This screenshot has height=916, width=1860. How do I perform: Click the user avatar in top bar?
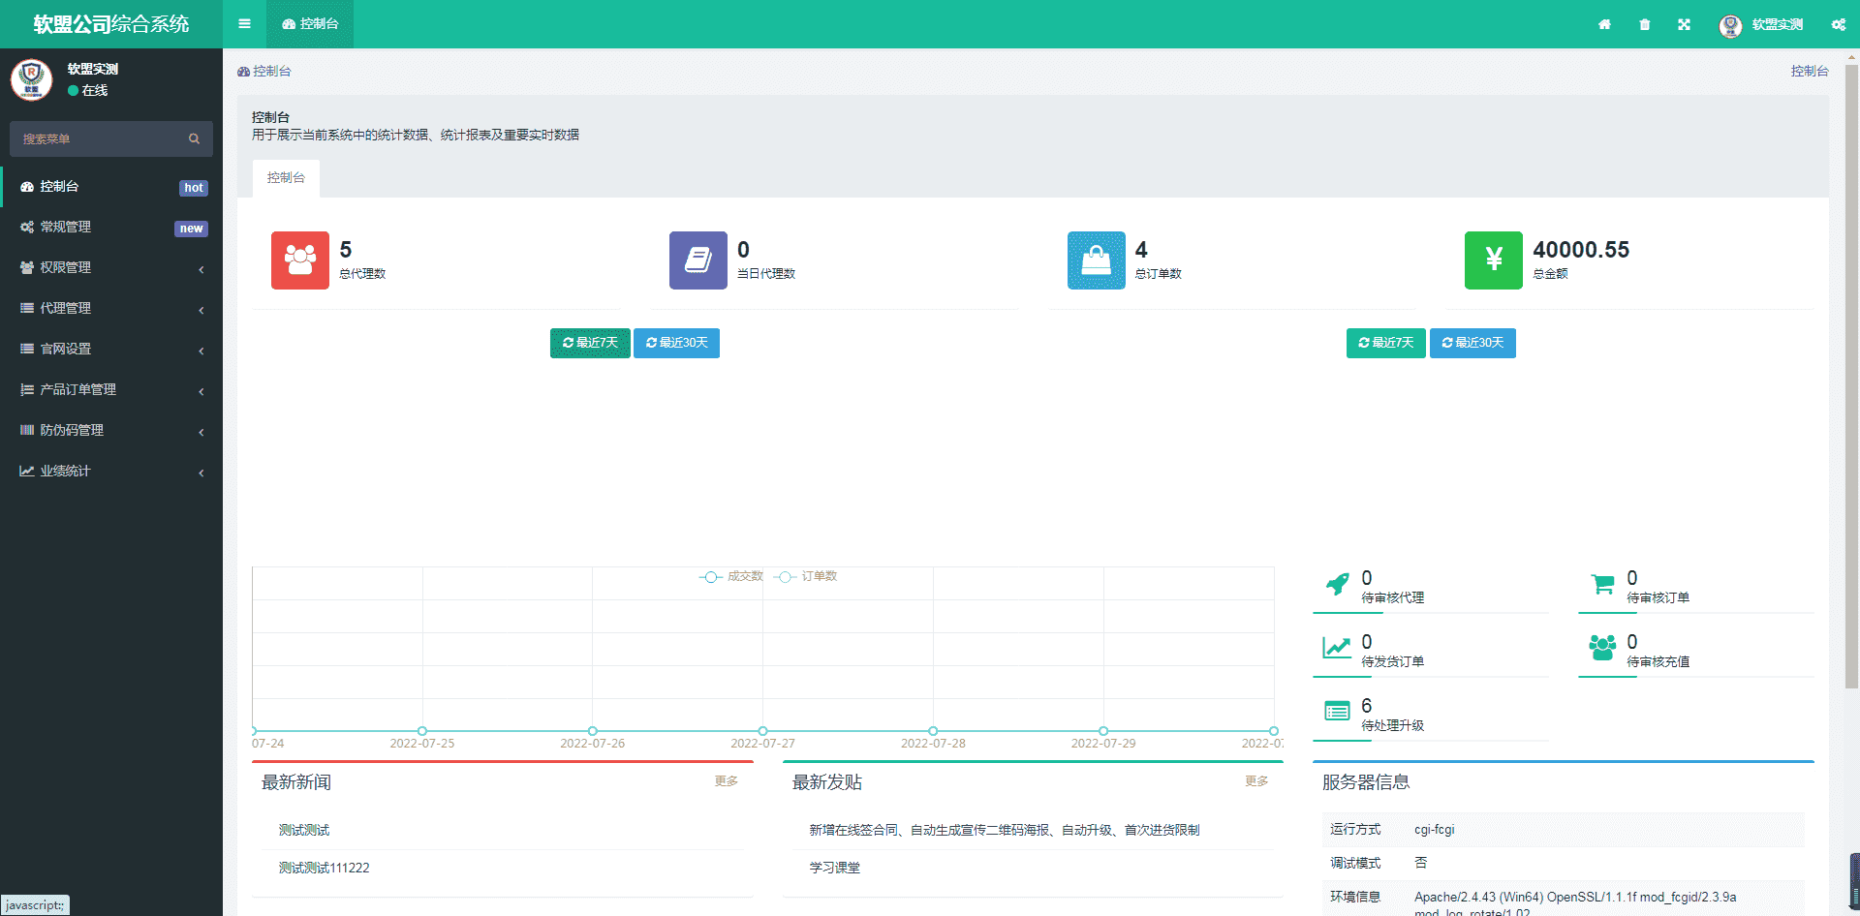pos(1730,25)
